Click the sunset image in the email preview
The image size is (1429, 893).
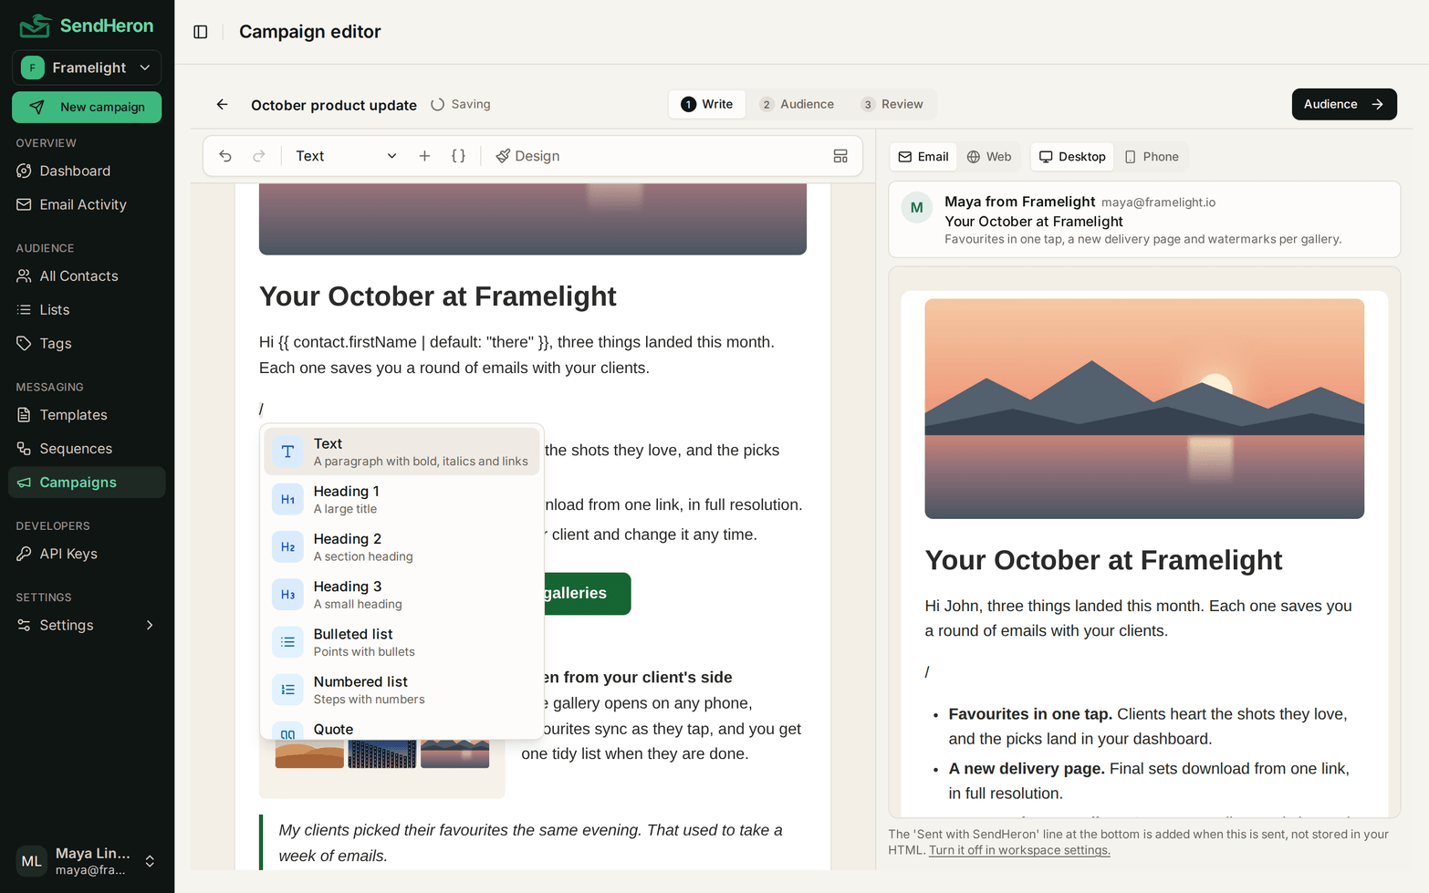pos(1144,409)
